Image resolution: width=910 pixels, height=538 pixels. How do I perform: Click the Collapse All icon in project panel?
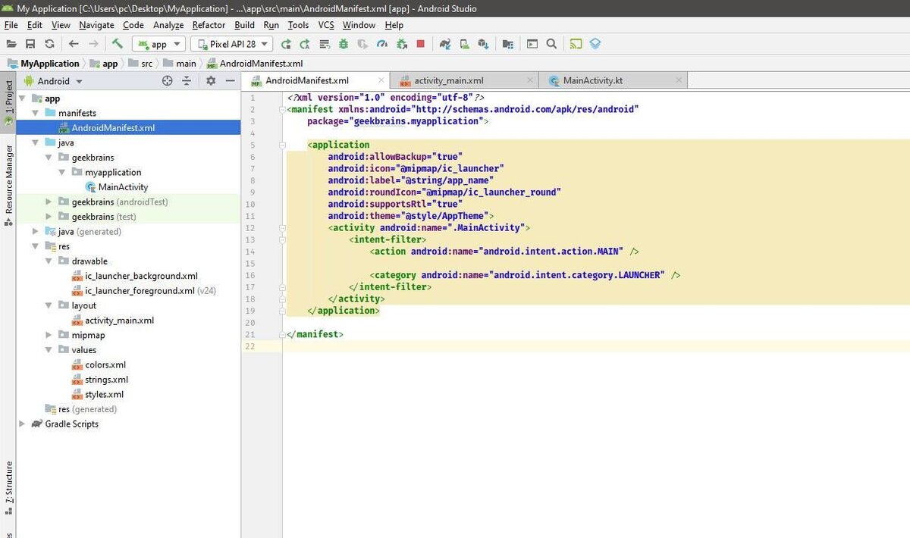186,81
